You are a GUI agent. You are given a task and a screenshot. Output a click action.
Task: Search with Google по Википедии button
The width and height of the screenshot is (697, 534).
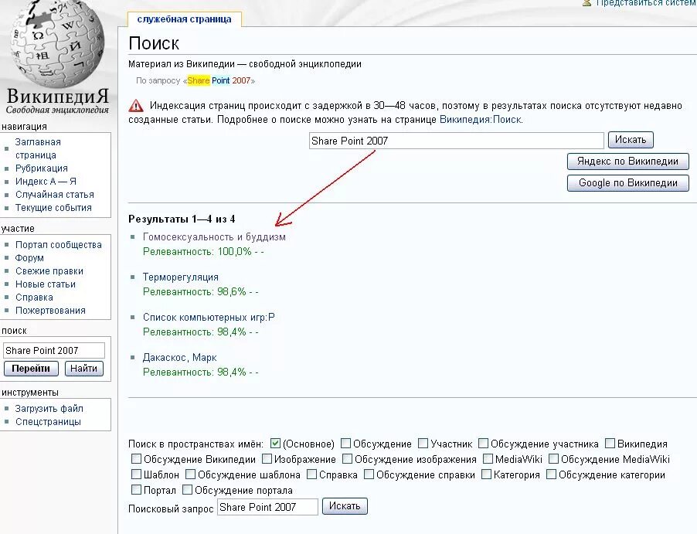[x=627, y=182]
